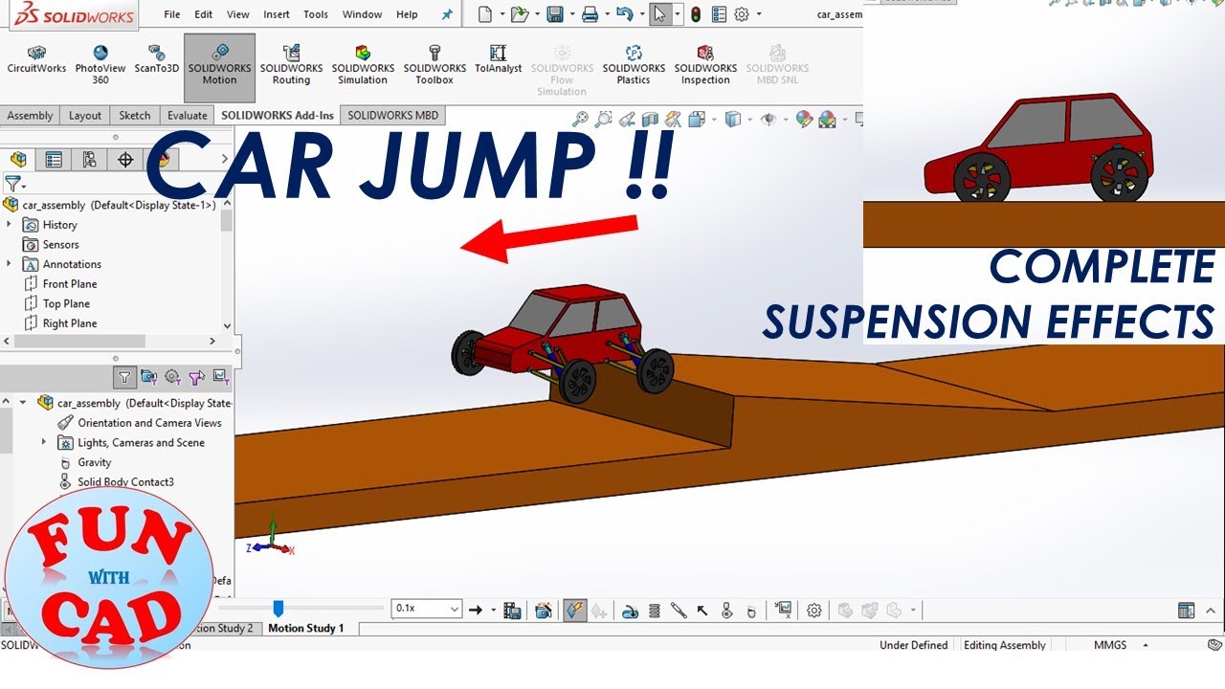
Task: Open the PropertyManager tab
Action: click(x=54, y=159)
